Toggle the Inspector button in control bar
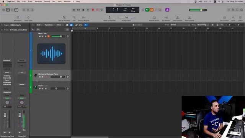The height and width of the screenshot is (138, 245). click(8, 10)
